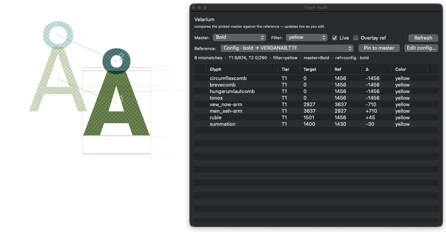
Task: Click the Target value 1501 in ruble row
Action: [x=308, y=117]
